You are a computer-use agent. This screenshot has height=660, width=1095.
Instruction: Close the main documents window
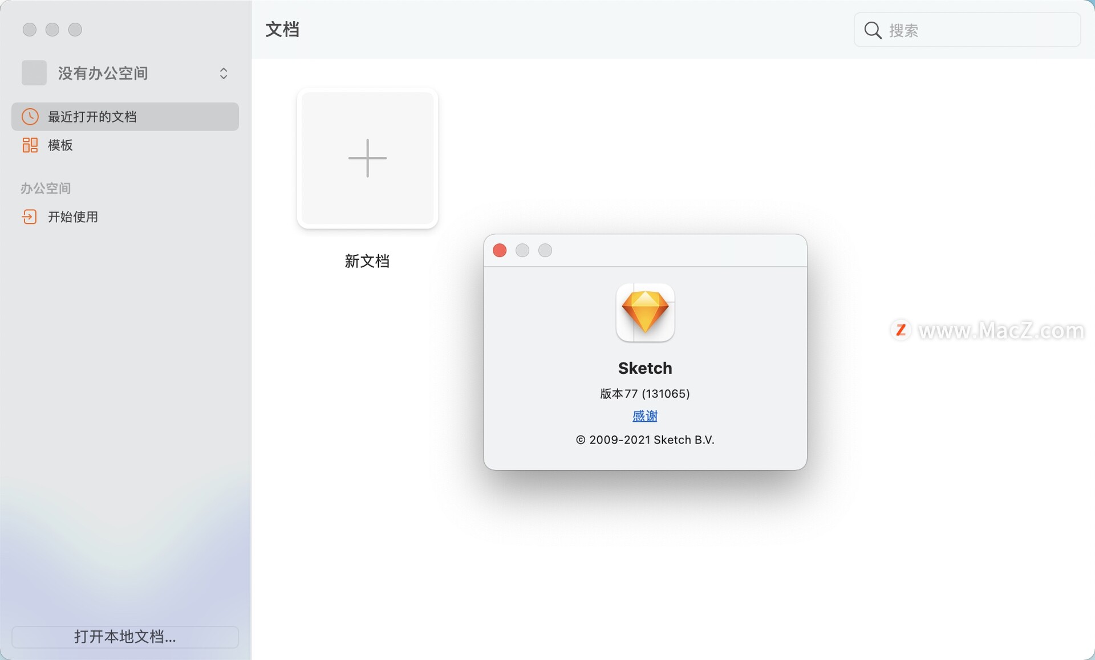(30, 30)
